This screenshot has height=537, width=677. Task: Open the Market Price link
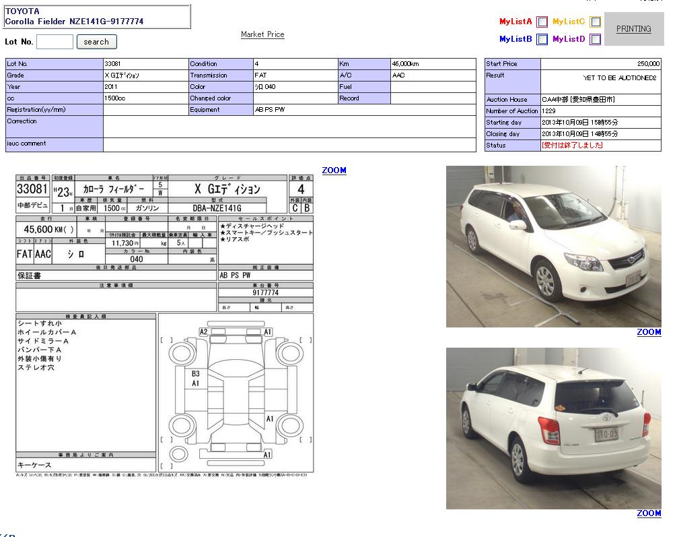[262, 34]
